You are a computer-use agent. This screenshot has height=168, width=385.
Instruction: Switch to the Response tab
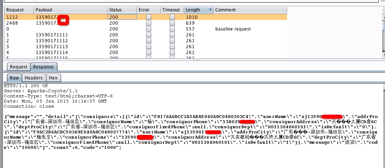pos(43,67)
